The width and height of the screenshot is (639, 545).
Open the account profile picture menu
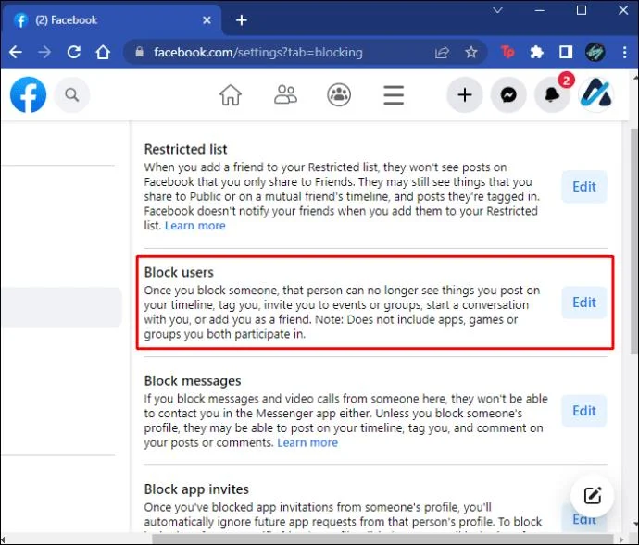click(x=596, y=95)
